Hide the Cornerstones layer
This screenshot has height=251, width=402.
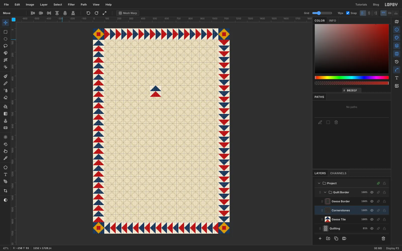tap(372, 210)
